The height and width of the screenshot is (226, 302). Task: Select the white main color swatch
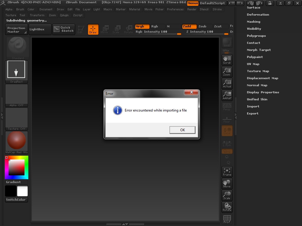tap(22, 191)
